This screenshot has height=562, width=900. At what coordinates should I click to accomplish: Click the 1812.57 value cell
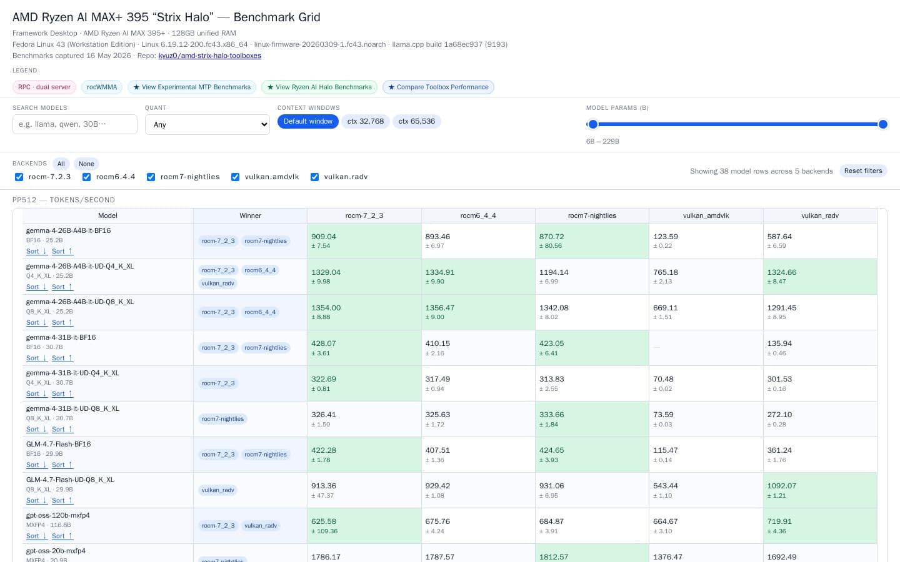592,553
